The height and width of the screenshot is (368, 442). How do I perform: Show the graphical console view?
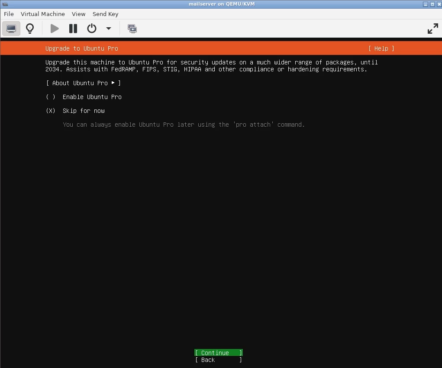11,29
